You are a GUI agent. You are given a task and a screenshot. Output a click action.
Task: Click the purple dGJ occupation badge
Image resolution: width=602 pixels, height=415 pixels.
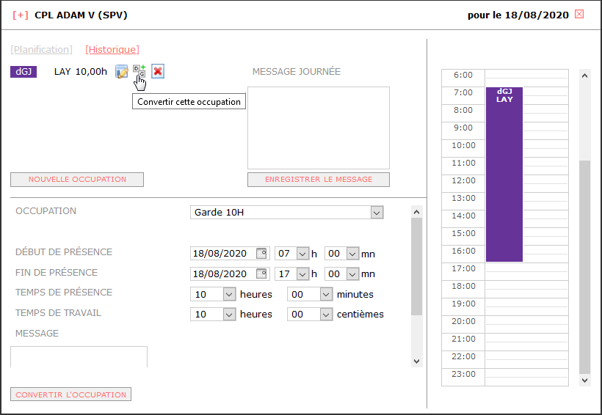(23, 71)
